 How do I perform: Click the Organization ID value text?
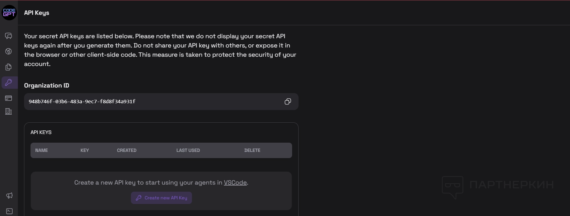point(82,102)
